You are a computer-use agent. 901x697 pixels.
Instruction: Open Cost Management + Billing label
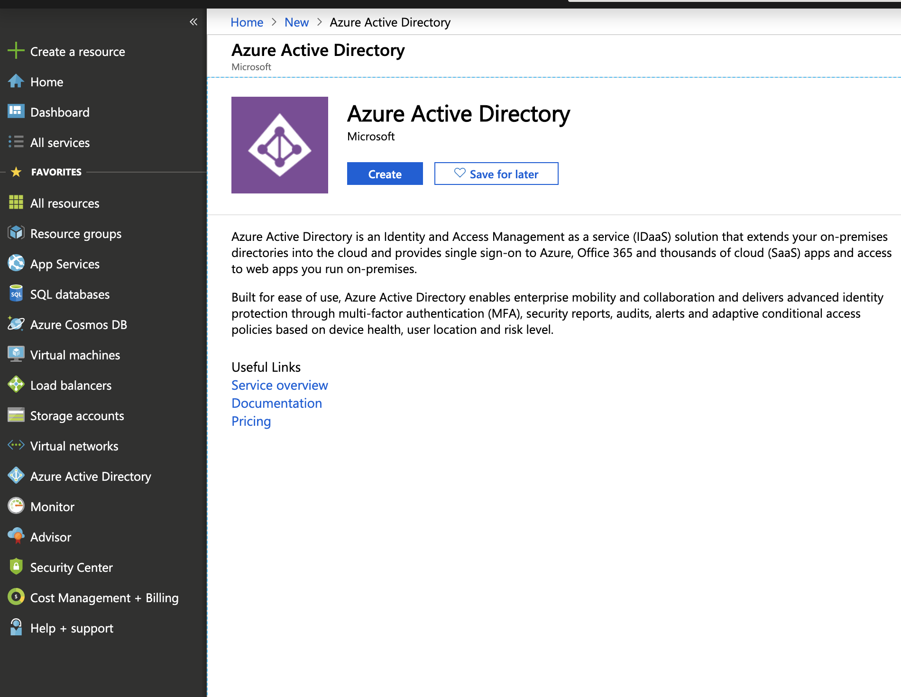105,598
